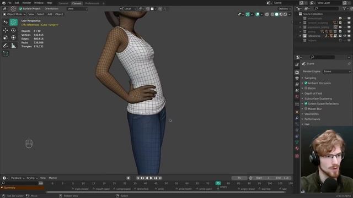This screenshot has width=353, height=198.
Task: Open the Object Mode dropdown
Action: (14, 14)
